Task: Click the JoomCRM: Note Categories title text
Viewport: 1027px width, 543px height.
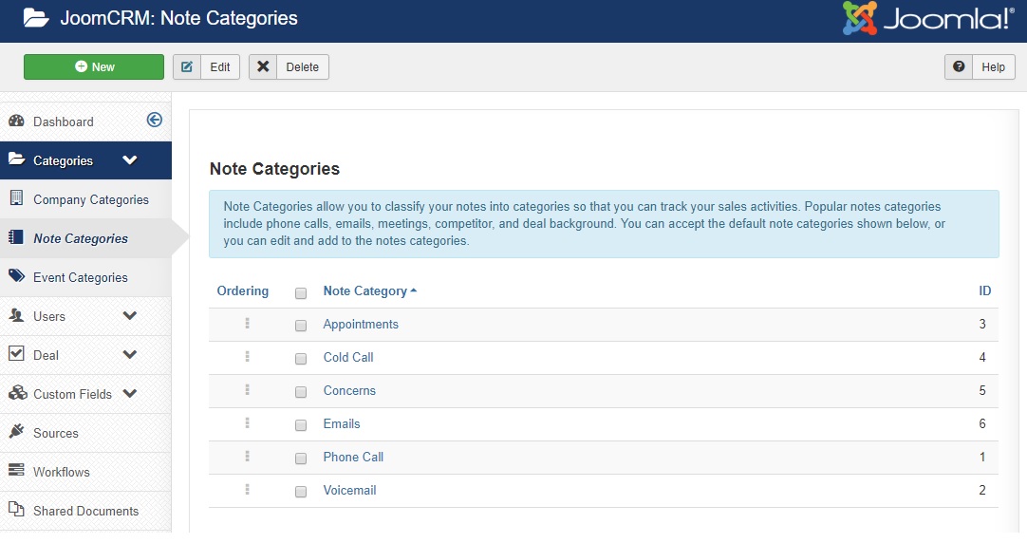Action: click(x=178, y=18)
